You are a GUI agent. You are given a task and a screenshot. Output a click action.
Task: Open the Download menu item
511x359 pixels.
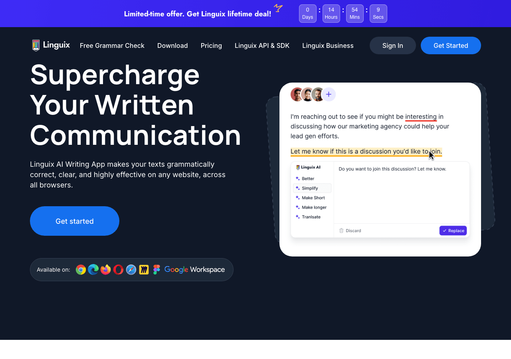point(172,45)
